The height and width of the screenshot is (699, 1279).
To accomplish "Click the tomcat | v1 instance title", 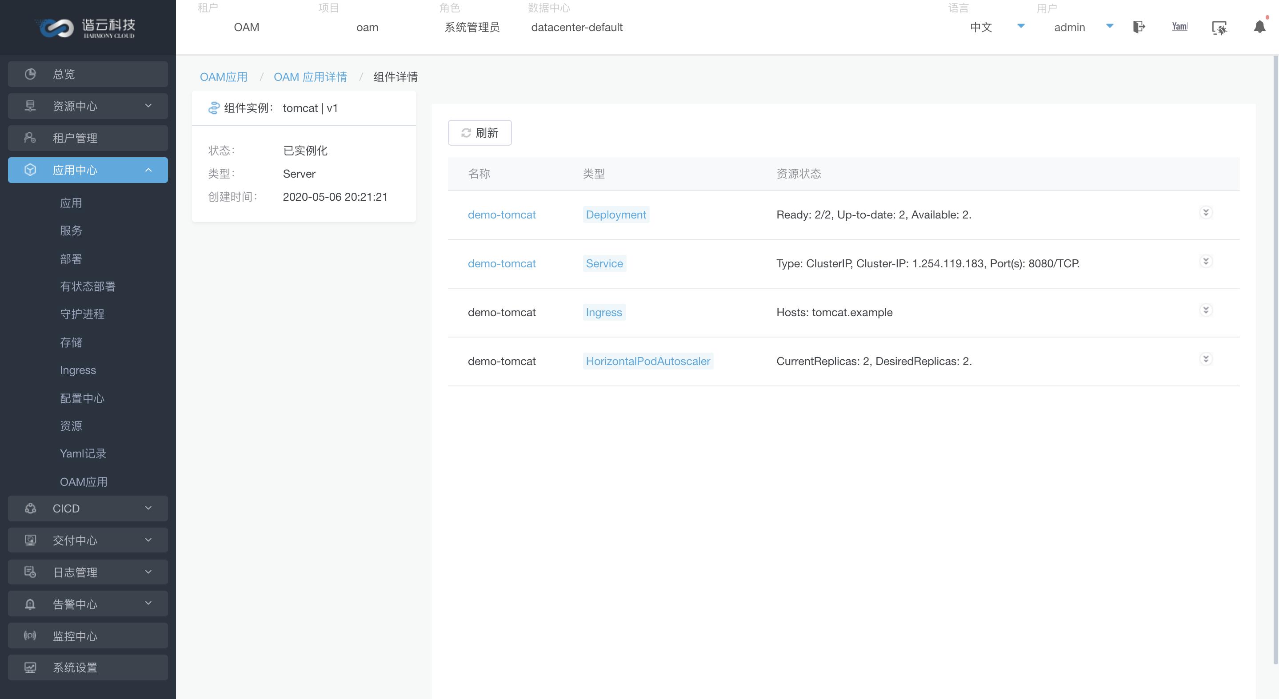I will point(310,108).
